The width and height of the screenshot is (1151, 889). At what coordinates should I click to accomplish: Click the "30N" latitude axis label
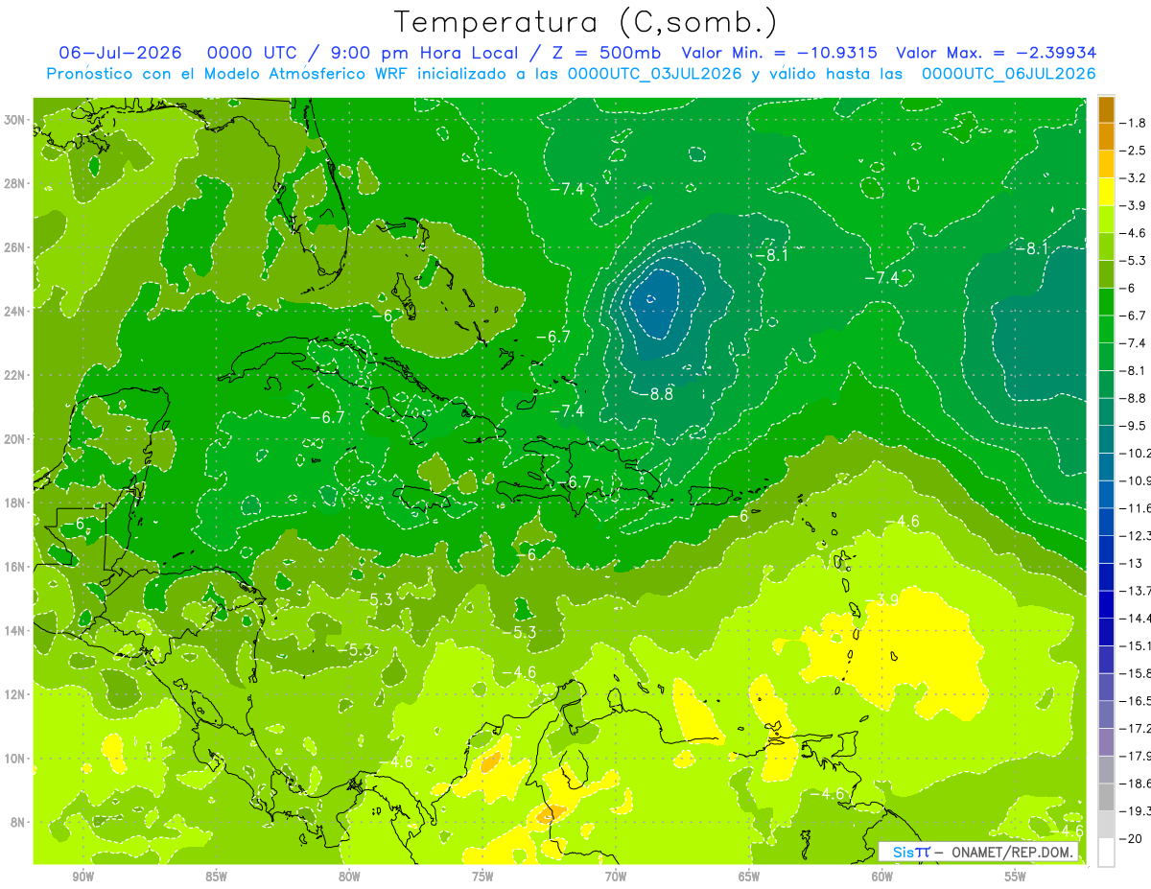16,120
